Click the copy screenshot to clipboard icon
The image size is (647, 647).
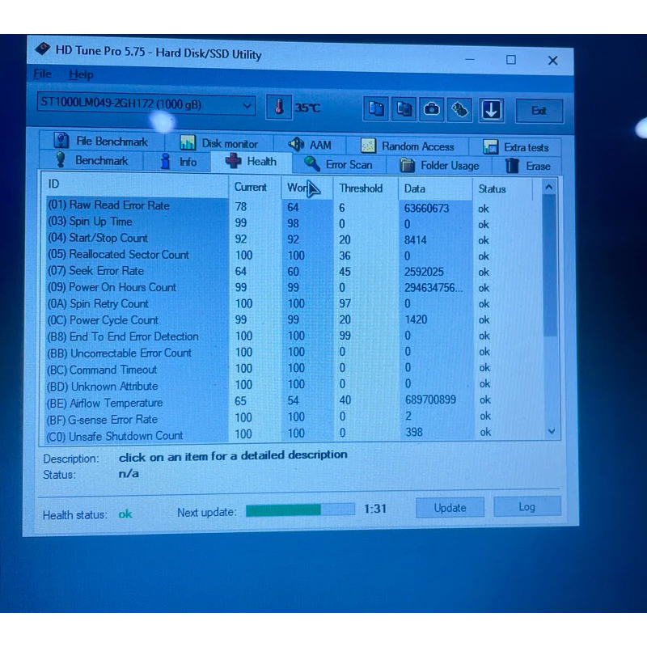pyautogui.click(x=404, y=109)
